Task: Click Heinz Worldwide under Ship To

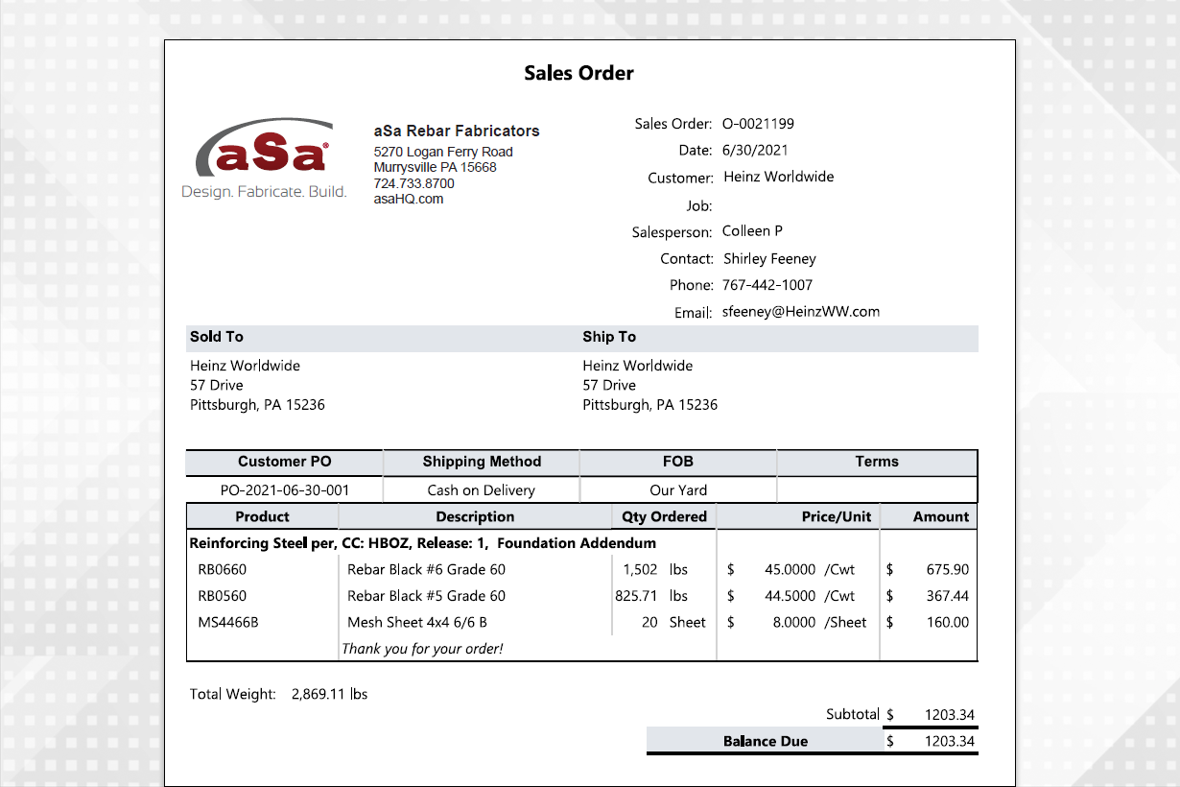Action: (x=637, y=366)
